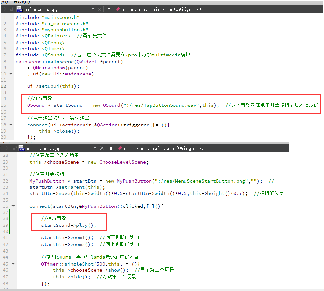324x291 pixels.
Task: Collapse the connect lambda fold at line 36
Action: (x=13, y=206)
